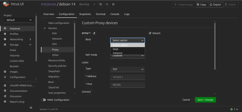Click the Copy button
This screenshot has height=112, width=242.
coord(201,5)
